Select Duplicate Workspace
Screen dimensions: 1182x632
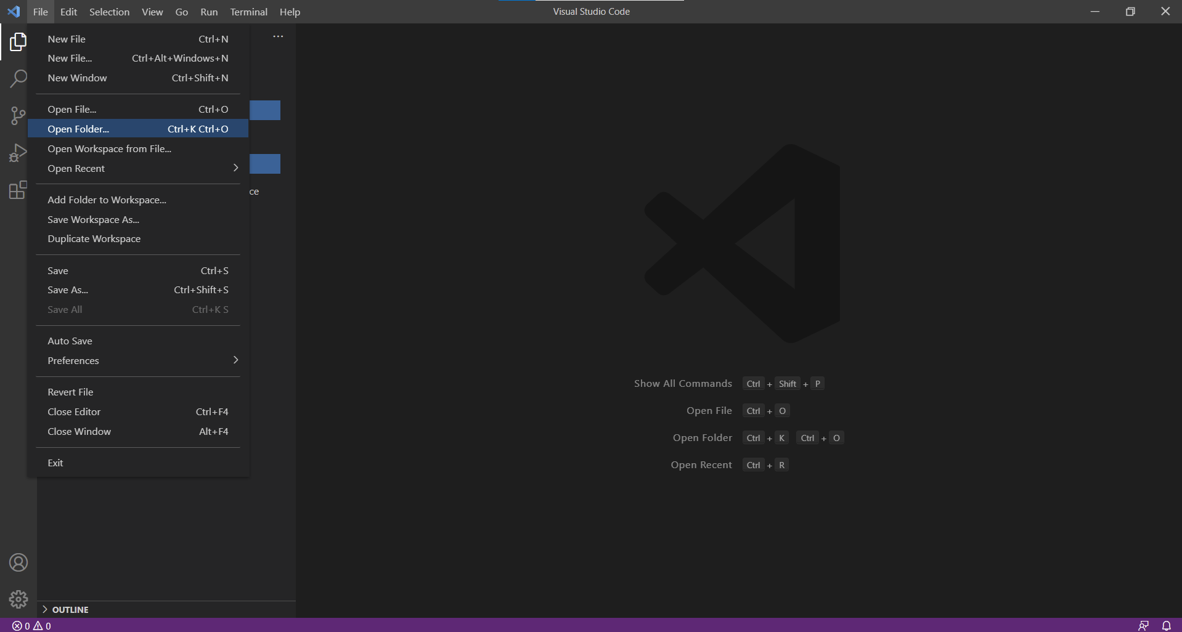point(138,238)
